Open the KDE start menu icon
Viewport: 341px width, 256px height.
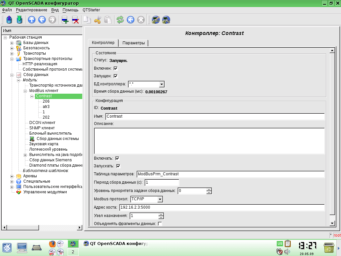click(x=7, y=247)
